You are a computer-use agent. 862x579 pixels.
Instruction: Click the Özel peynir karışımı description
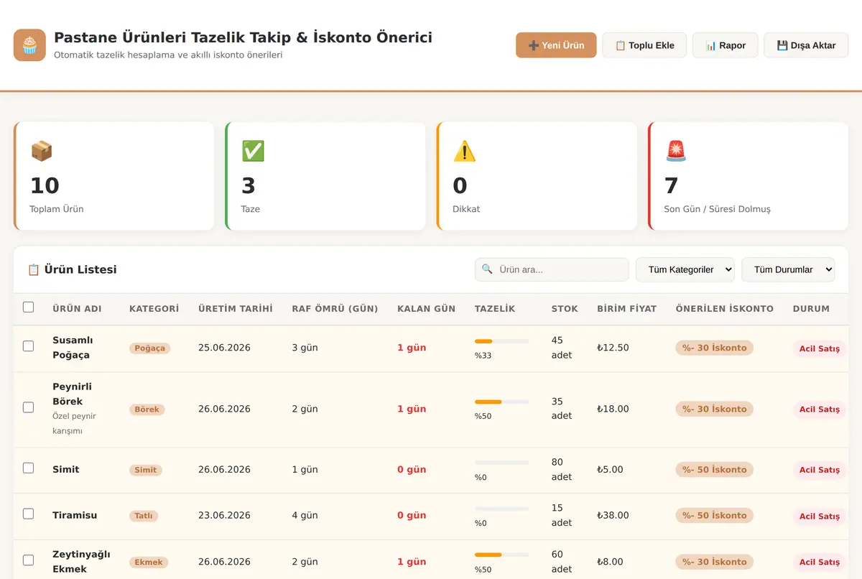74,424
